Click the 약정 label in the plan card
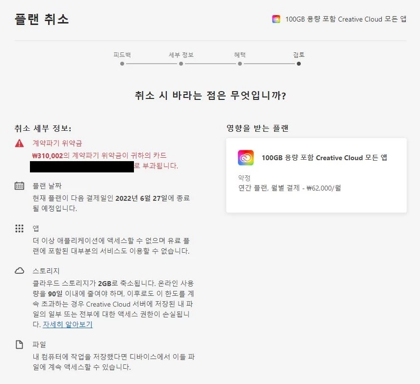This screenshot has width=420, height=384. (x=244, y=178)
